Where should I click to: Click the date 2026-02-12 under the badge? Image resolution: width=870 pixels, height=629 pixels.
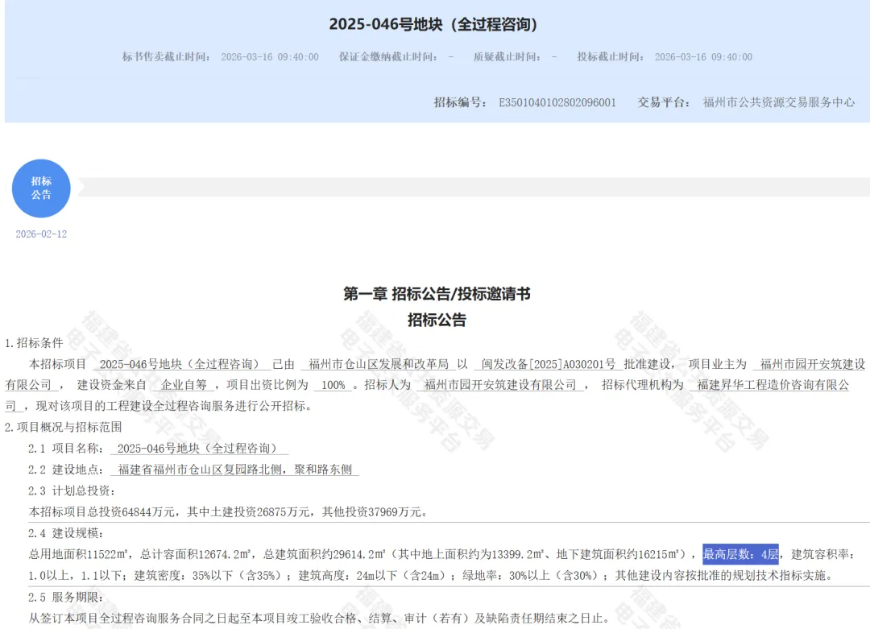pos(41,234)
